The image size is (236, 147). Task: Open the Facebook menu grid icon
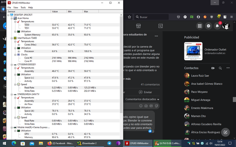pos(199,26)
